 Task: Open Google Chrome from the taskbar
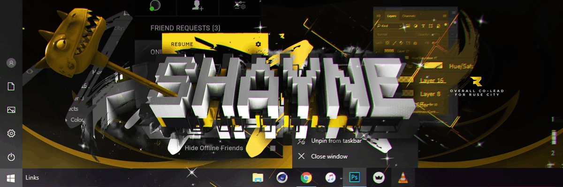(x=306, y=178)
